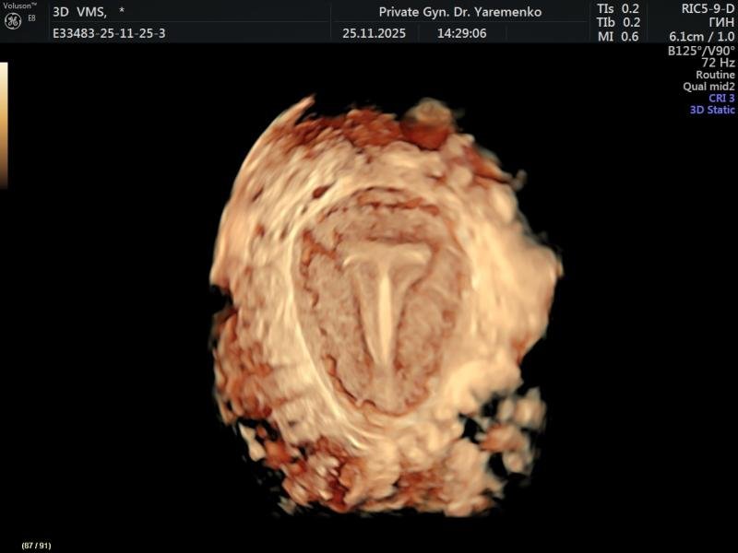Image resolution: width=738 pixels, height=553 pixels.
Task: Click the sepia color scale bar
Action: coord(4,124)
